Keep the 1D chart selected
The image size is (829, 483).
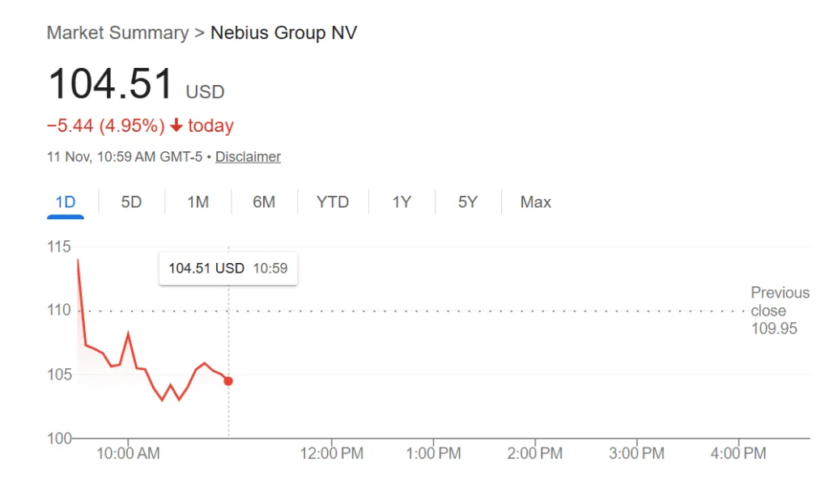pyautogui.click(x=65, y=201)
